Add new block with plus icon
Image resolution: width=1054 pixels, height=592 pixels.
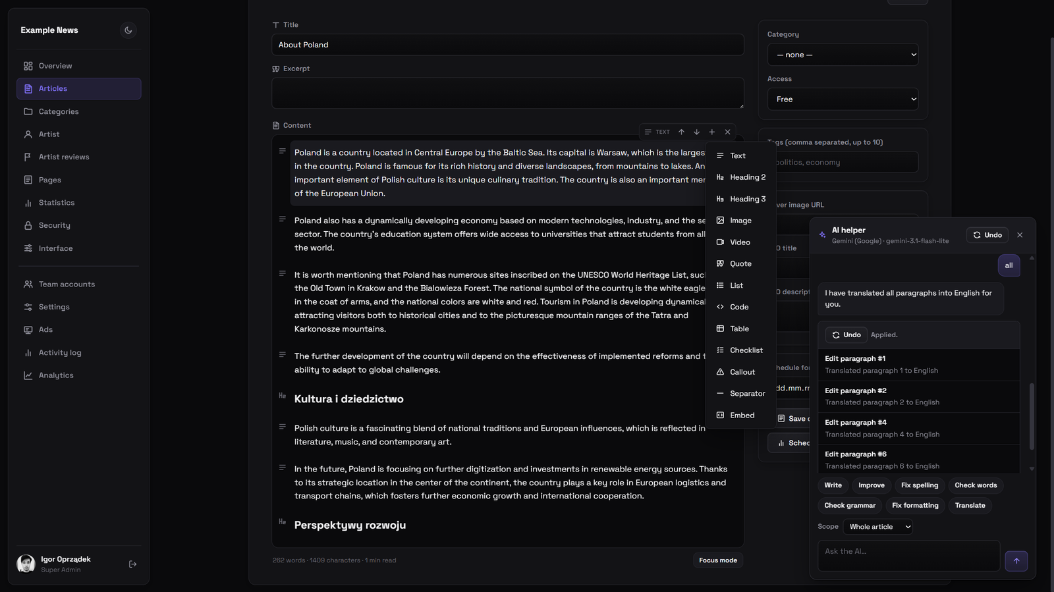pyautogui.click(x=711, y=132)
